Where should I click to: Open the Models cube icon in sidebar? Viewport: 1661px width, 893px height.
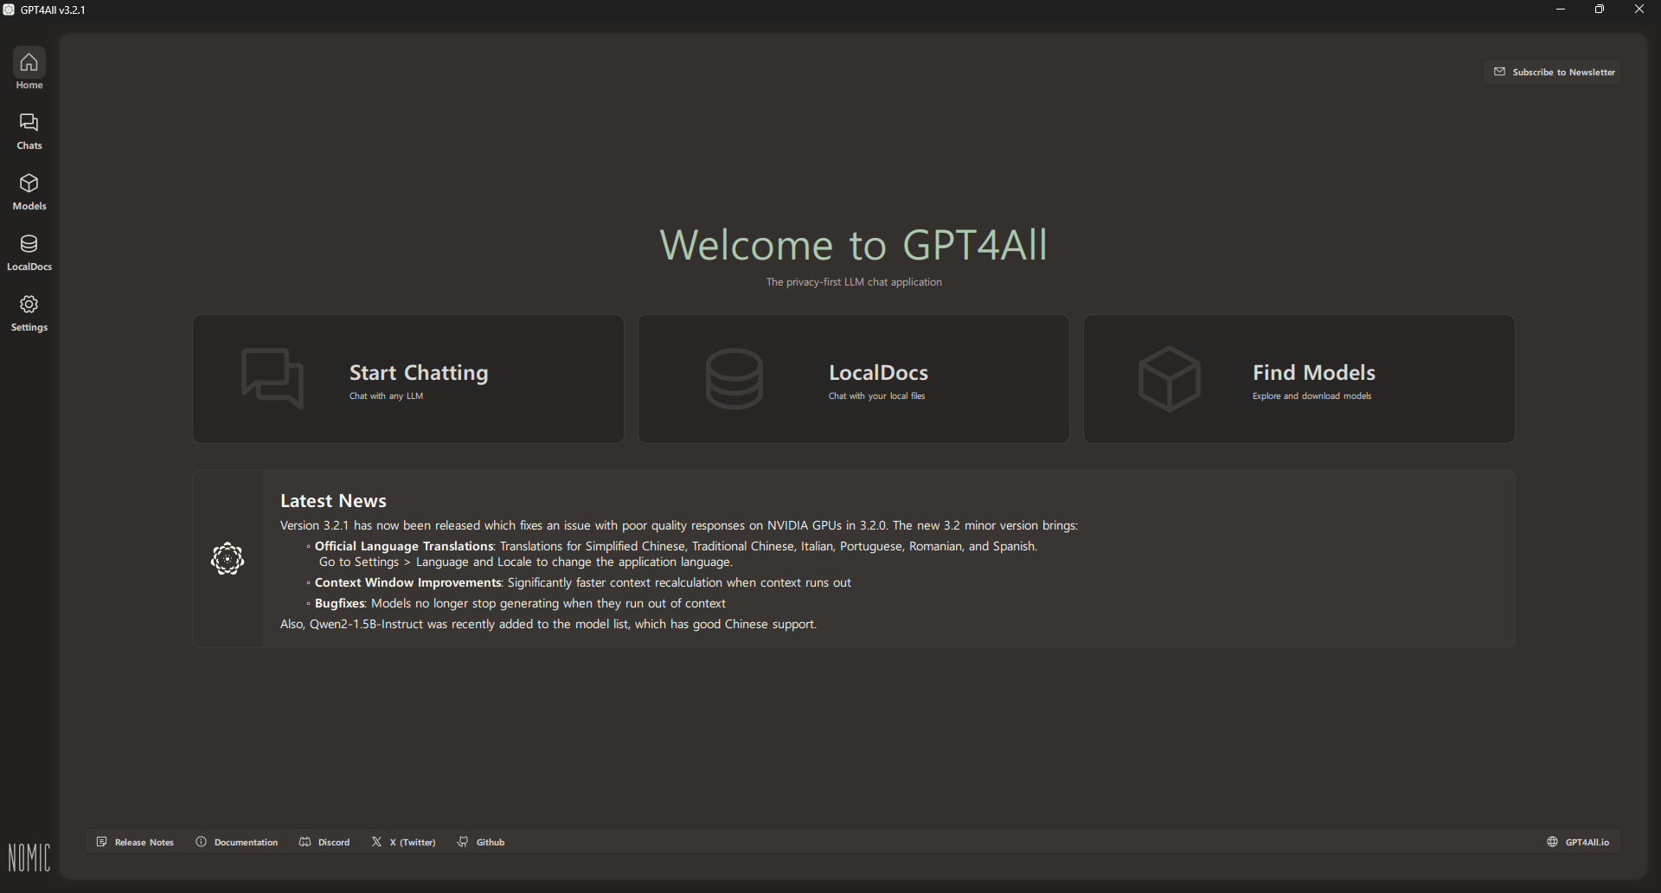(x=29, y=183)
